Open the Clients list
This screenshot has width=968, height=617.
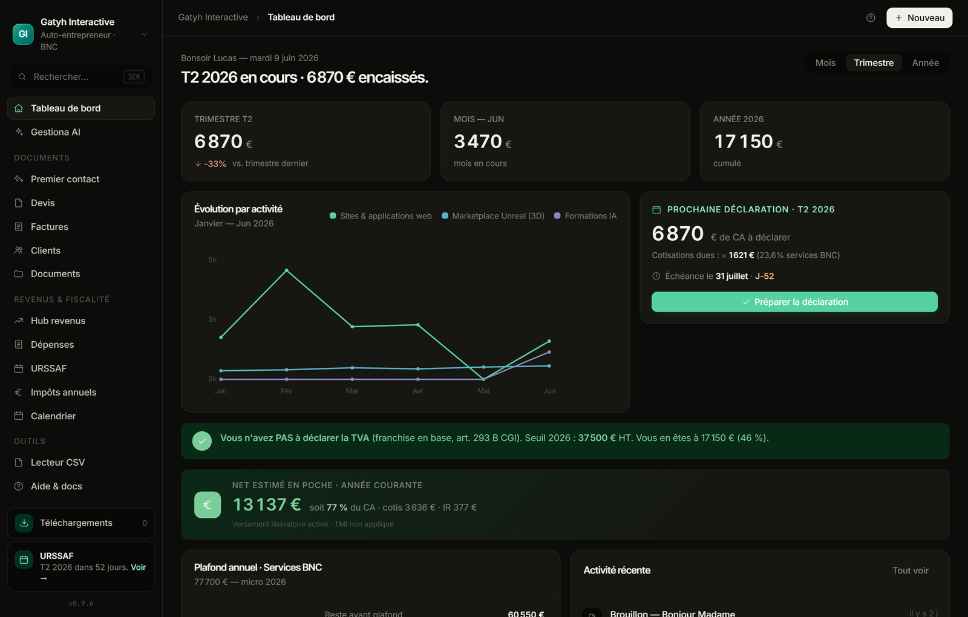click(x=81, y=250)
